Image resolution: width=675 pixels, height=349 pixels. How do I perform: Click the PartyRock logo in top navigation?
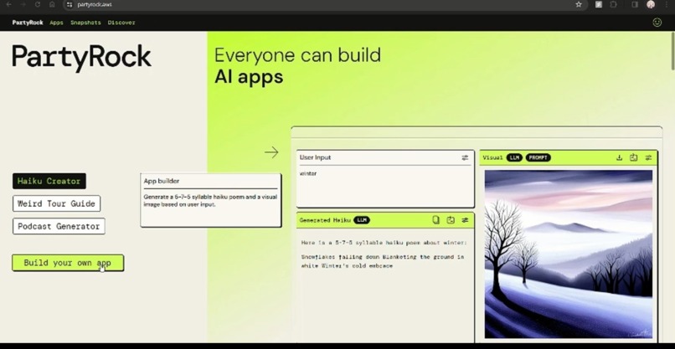(x=28, y=23)
